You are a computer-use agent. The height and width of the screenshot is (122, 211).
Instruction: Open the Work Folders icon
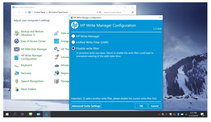click(17, 89)
